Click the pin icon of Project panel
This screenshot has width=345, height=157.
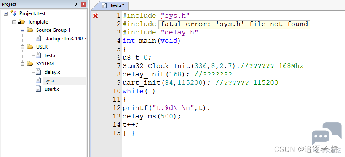pos(76,4)
